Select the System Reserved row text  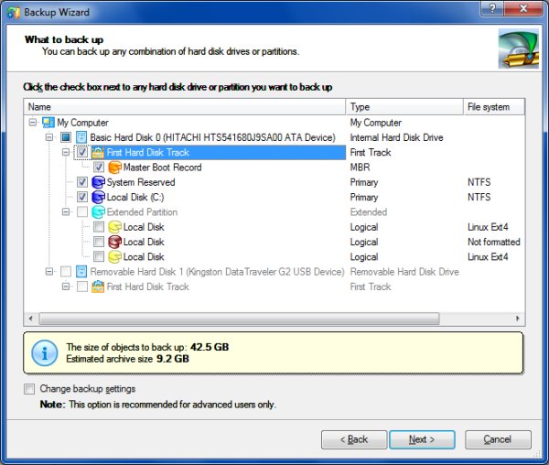[x=141, y=182]
